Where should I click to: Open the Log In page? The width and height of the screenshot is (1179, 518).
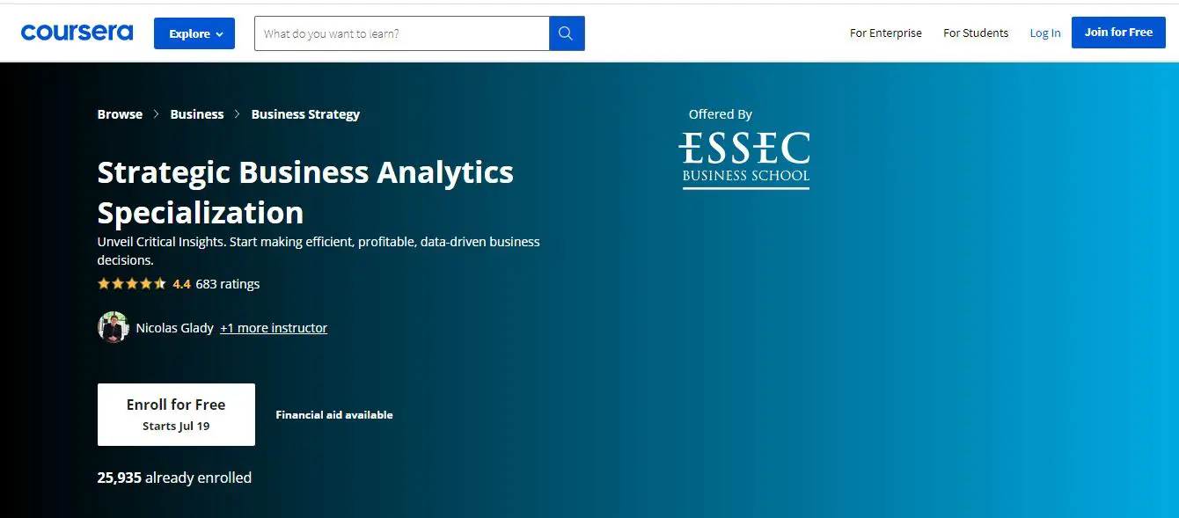pyautogui.click(x=1044, y=33)
